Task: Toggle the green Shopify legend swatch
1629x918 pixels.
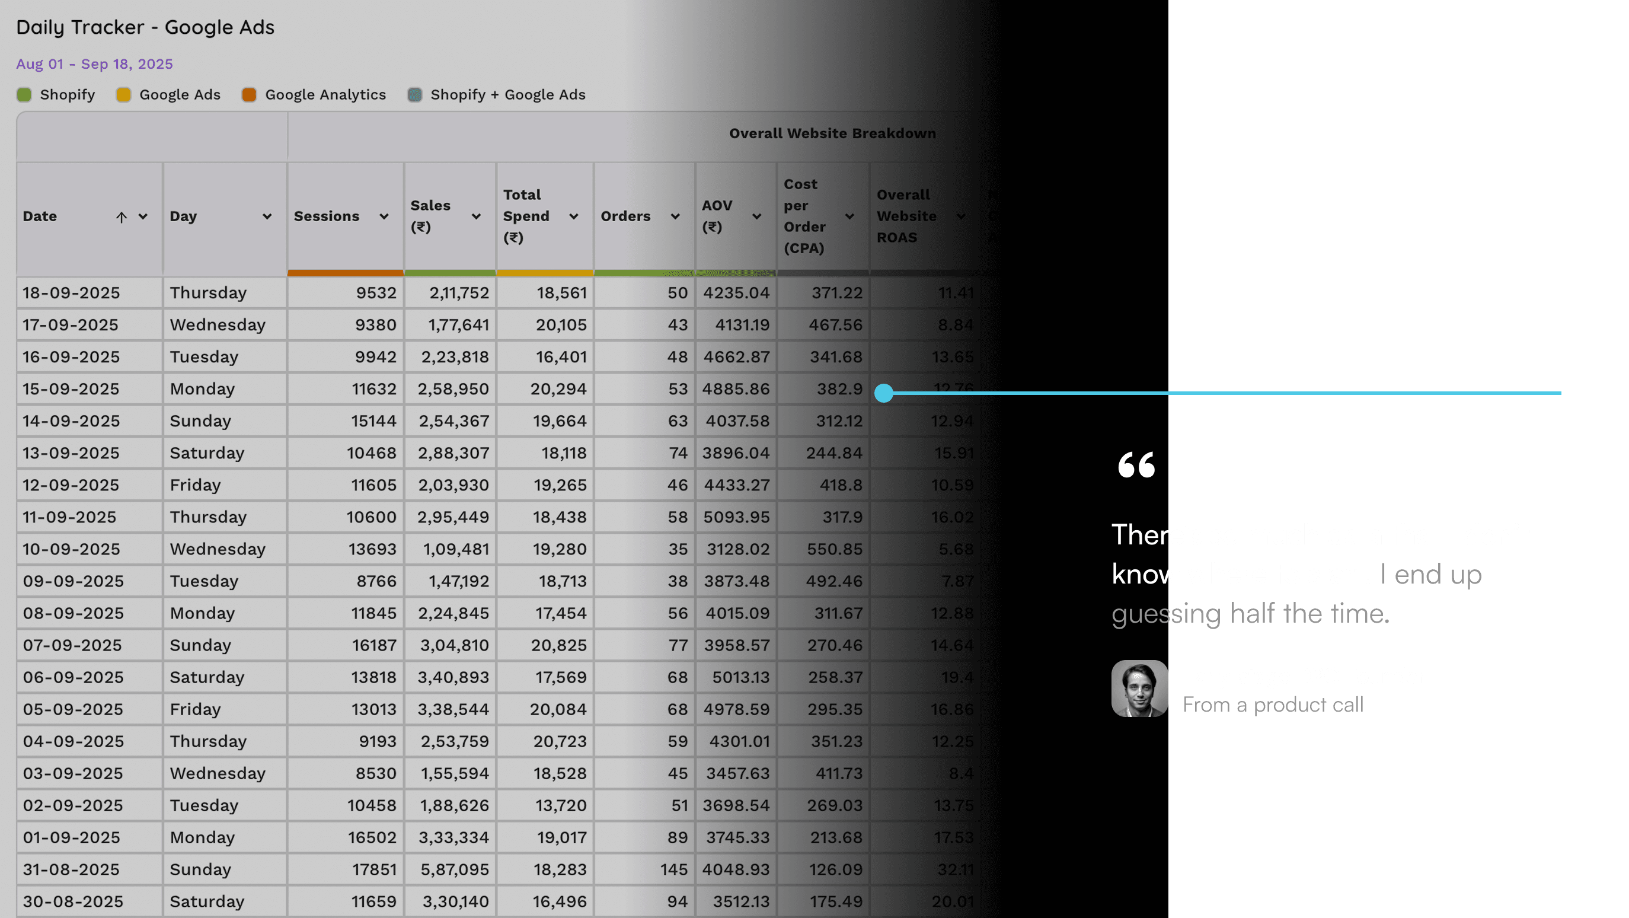Action: coord(24,95)
